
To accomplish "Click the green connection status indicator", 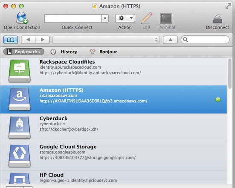I will click(x=218, y=100).
